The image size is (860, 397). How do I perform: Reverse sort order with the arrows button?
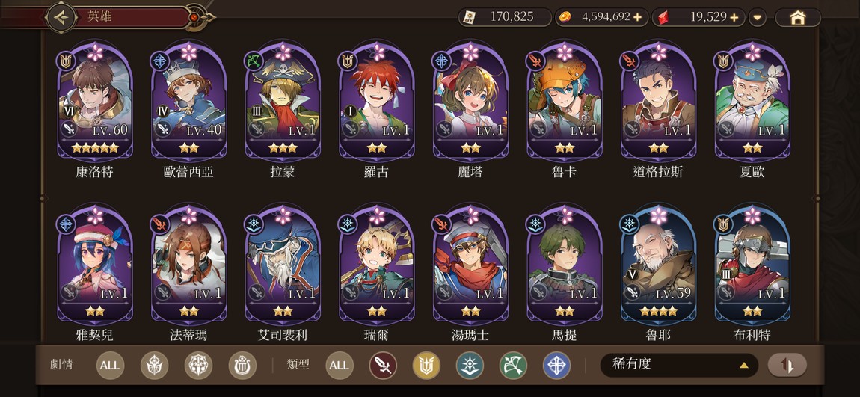click(787, 365)
